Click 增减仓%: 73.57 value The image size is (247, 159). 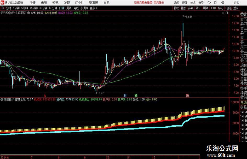24,99
